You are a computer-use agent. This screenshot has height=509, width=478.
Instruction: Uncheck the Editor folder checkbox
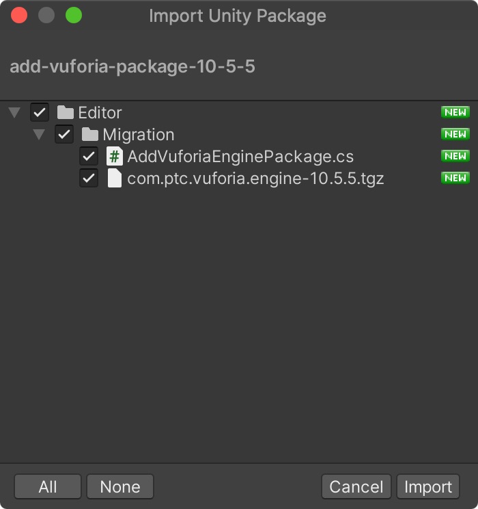(40, 112)
